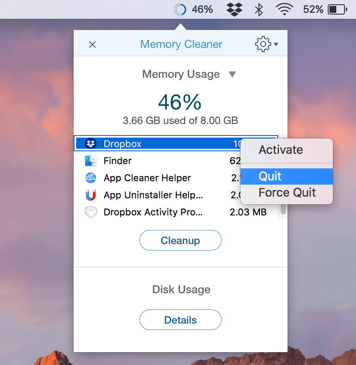Select Force Quit in the context menu
The image size is (356, 365).
(x=286, y=192)
